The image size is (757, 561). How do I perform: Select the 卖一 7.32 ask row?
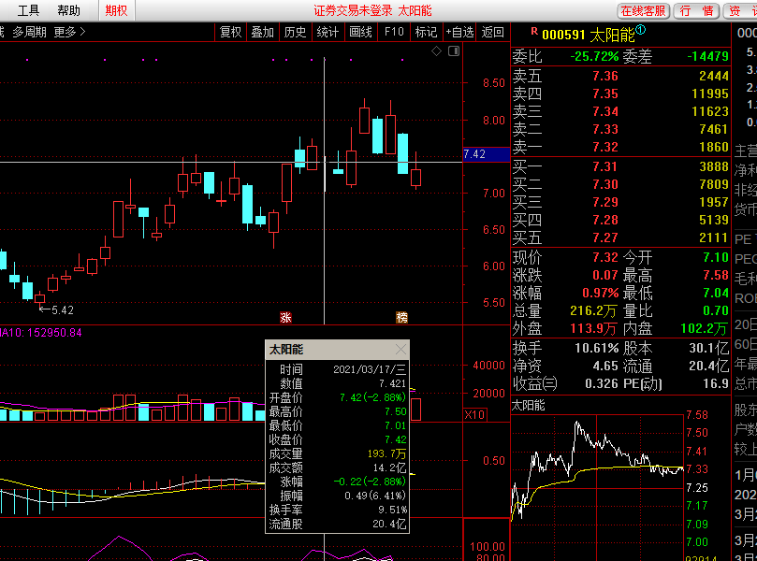pyautogui.click(x=620, y=147)
